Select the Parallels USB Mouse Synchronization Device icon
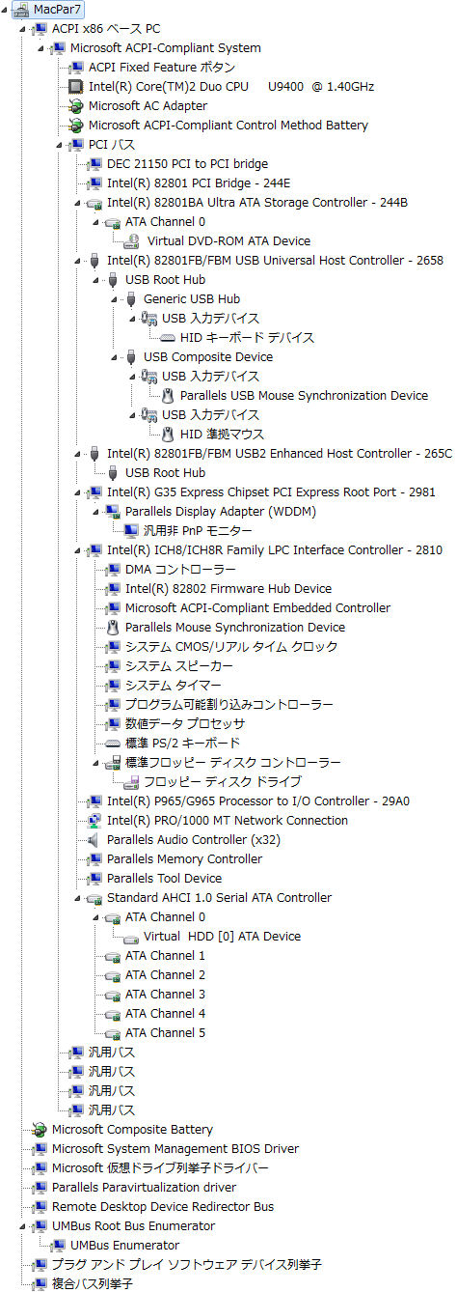 (168, 396)
